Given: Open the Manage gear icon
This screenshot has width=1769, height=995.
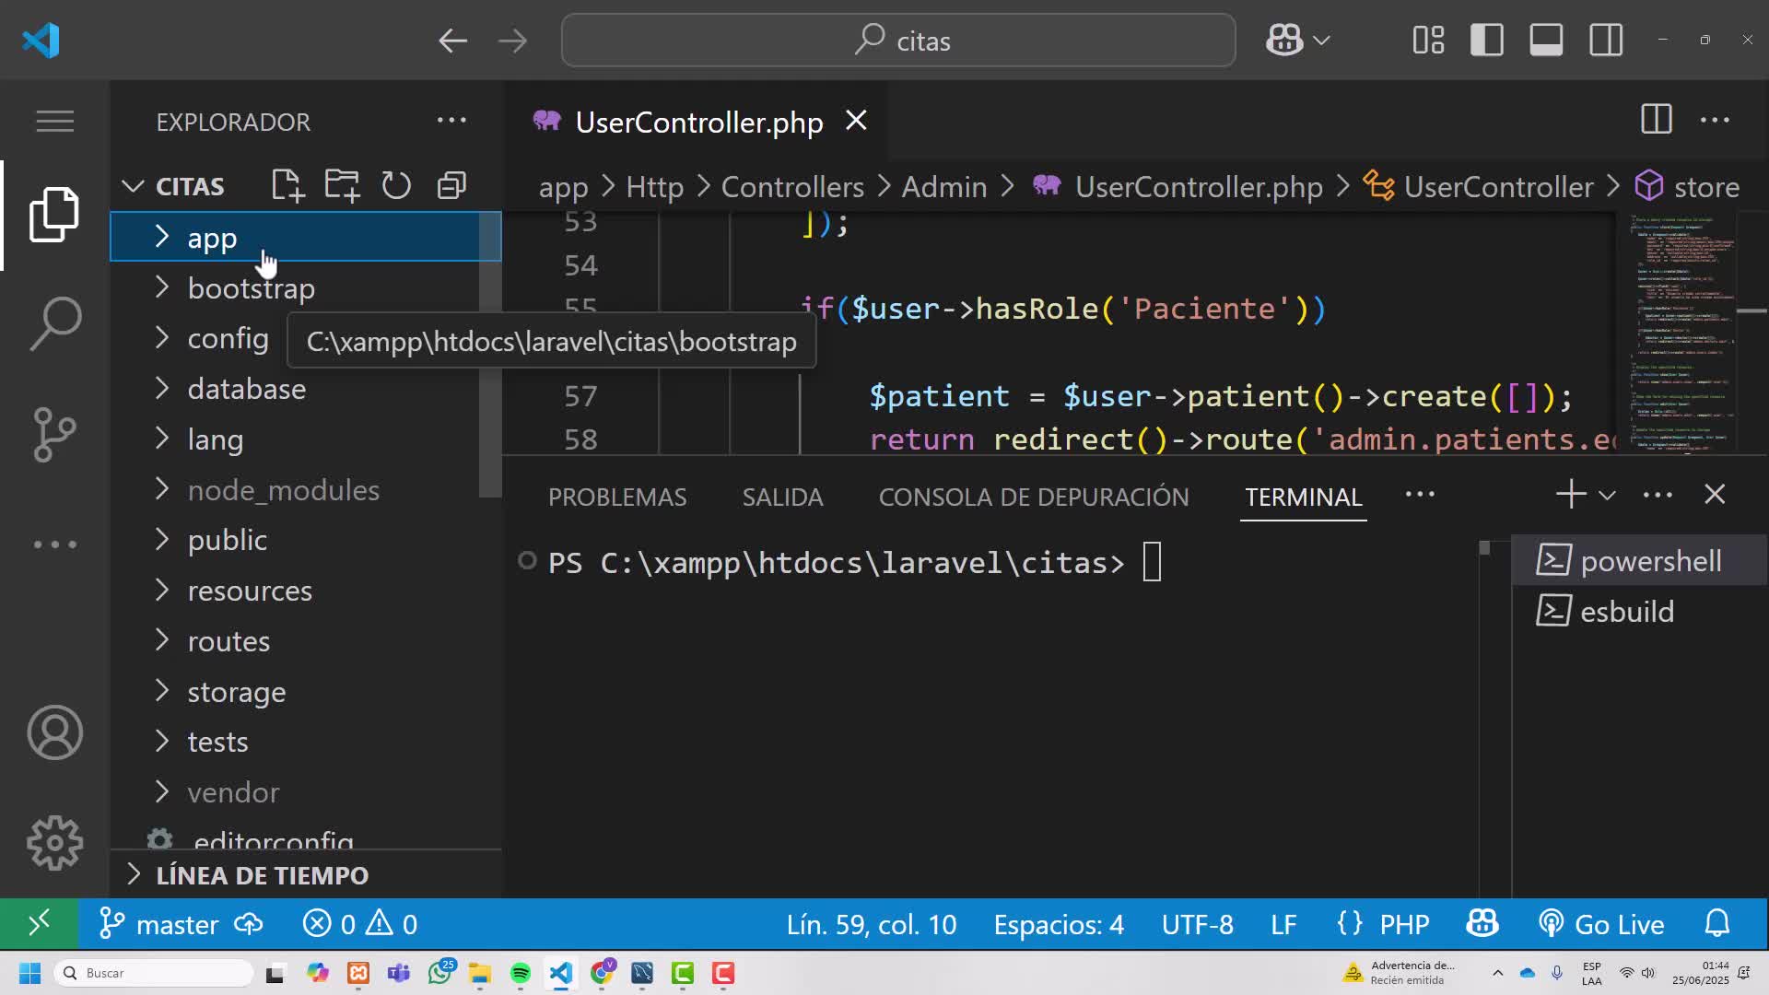Looking at the screenshot, I should pyautogui.click(x=55, y=842).
